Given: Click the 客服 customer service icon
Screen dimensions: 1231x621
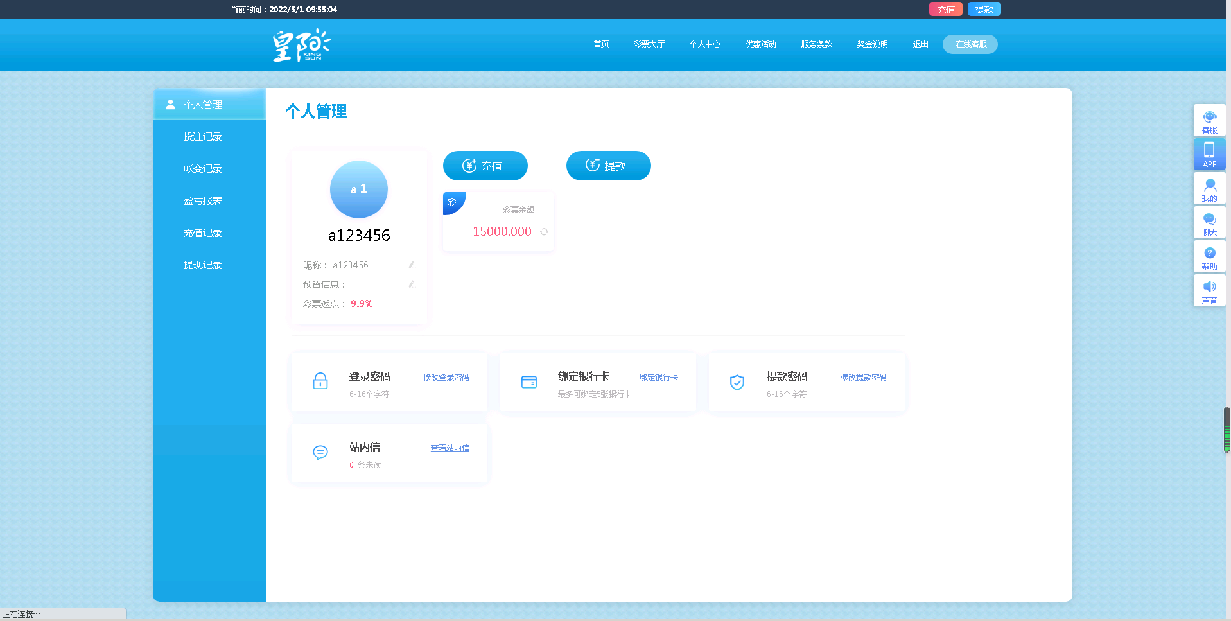Looking at the screenshot, I should 1209,120.
